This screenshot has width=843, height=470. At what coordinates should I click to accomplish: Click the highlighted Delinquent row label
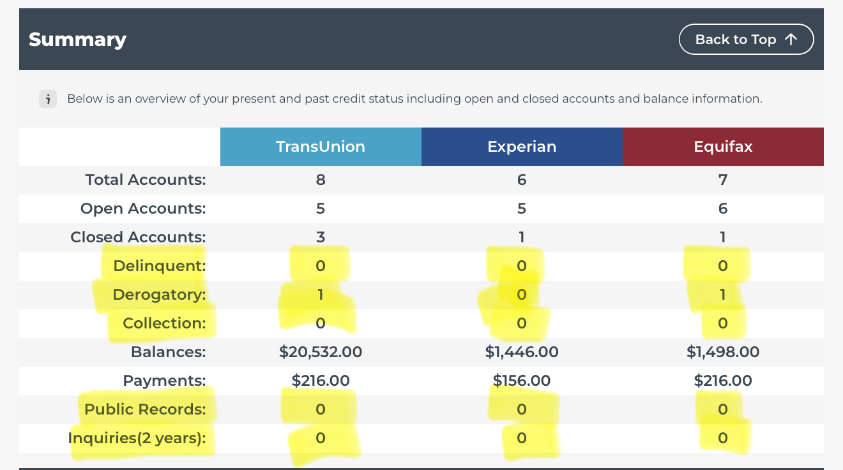point(157,266)
